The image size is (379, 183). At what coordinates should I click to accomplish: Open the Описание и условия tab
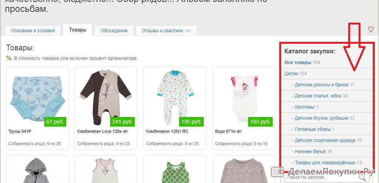(x=33, y=31)
